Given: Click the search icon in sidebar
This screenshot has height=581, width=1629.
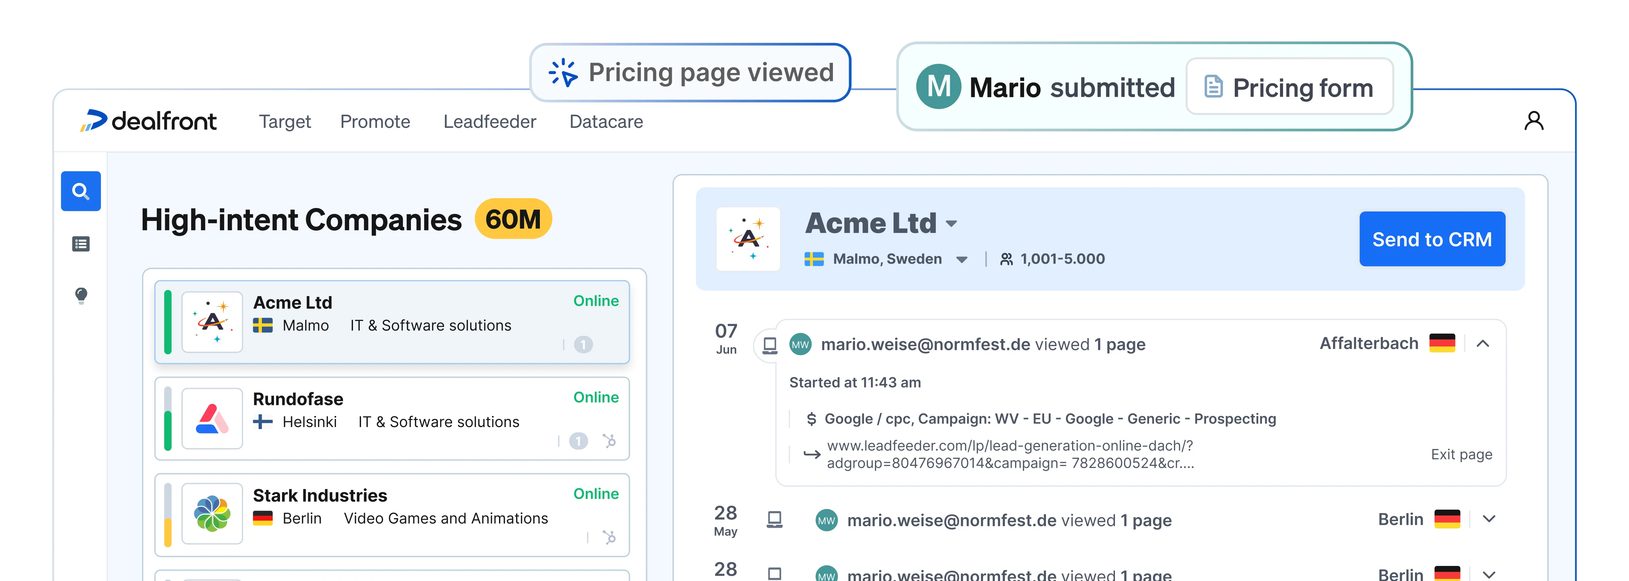Looking at the screenshot, I should [80, 191].
